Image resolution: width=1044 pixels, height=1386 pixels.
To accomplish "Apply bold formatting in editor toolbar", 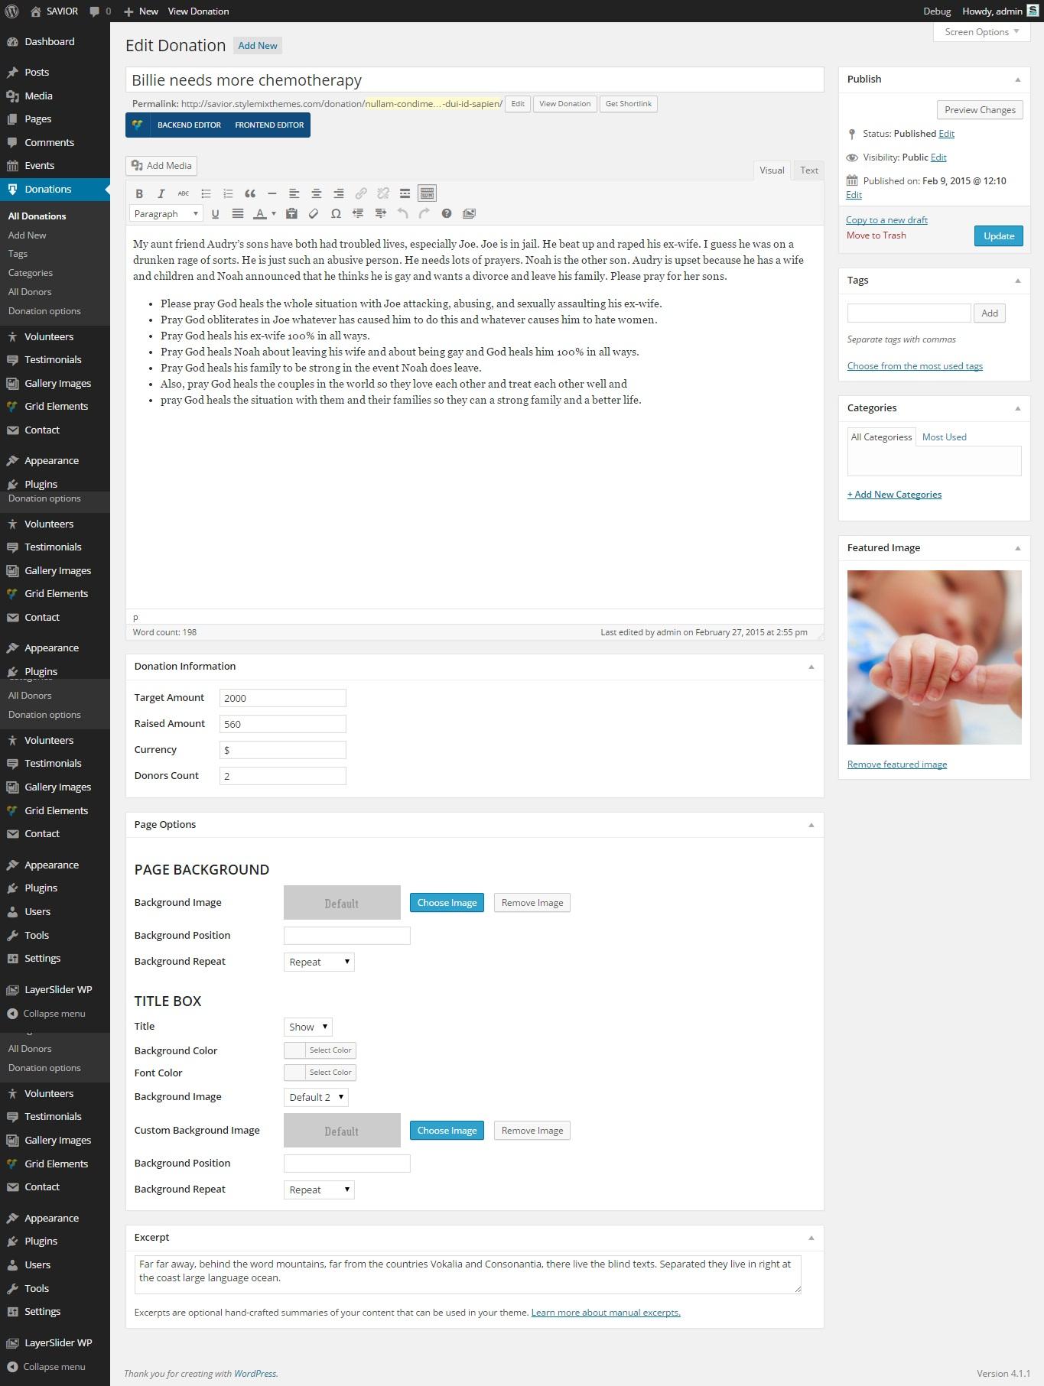I will (x=139, y=193).
